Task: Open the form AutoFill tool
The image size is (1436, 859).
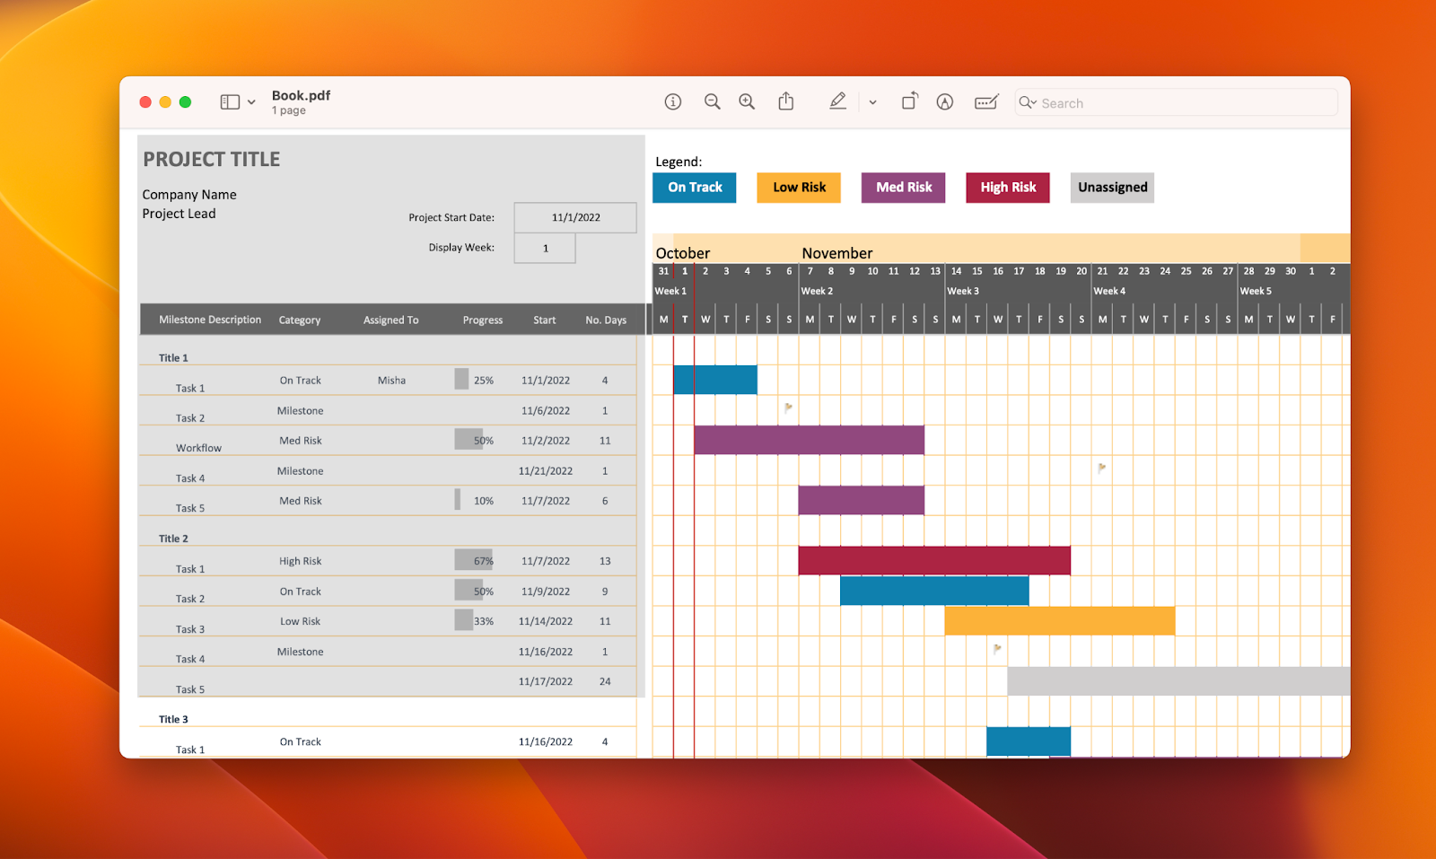Action: click(x=985, y=101)
